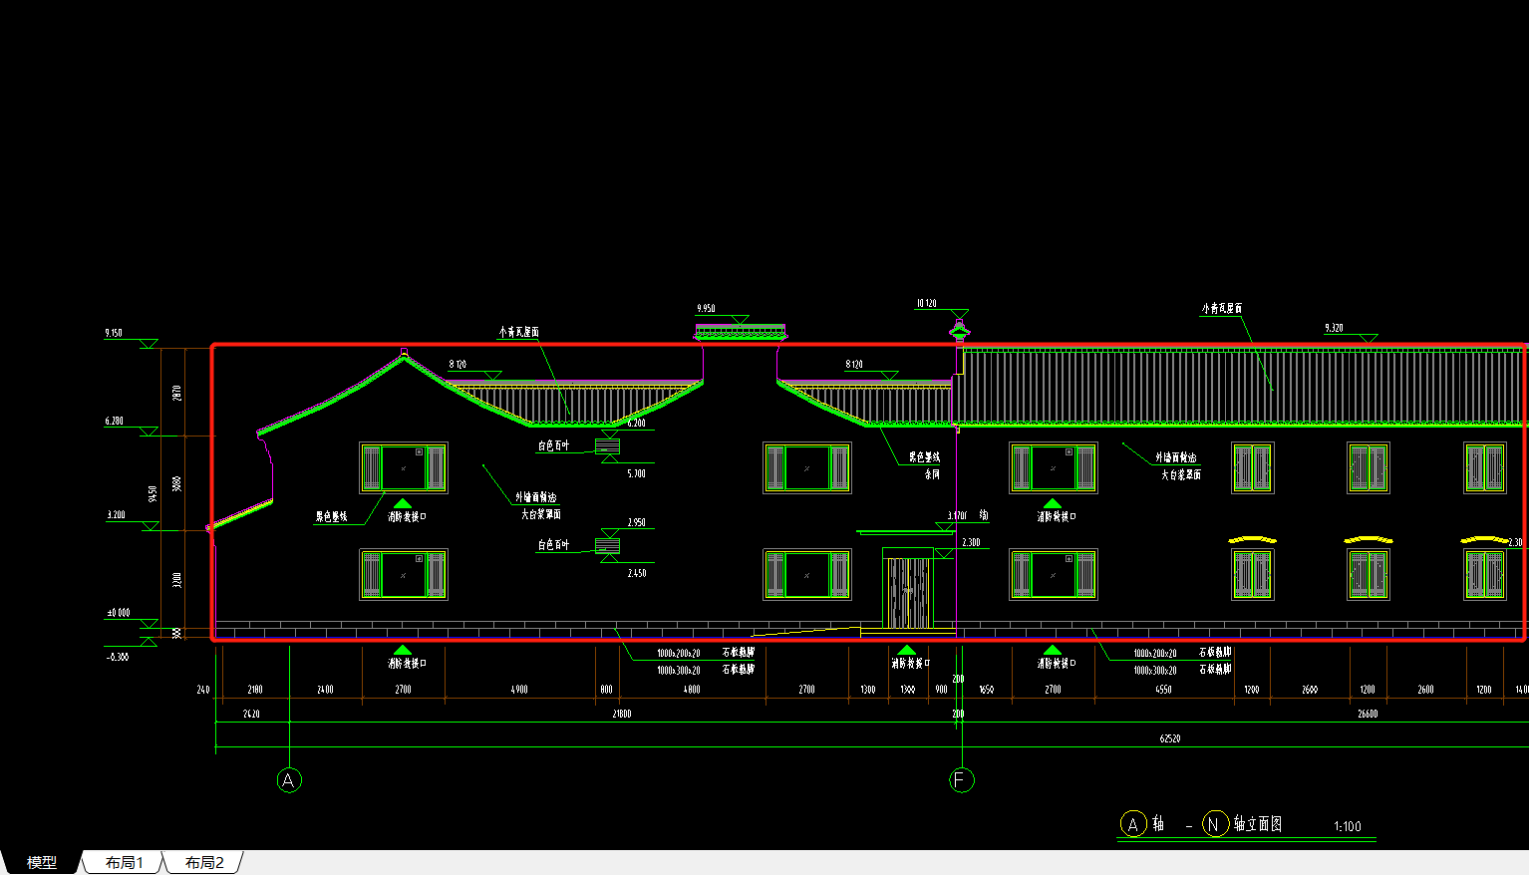Select the vertical 9450 dimension text

click(x=153, y=494)
